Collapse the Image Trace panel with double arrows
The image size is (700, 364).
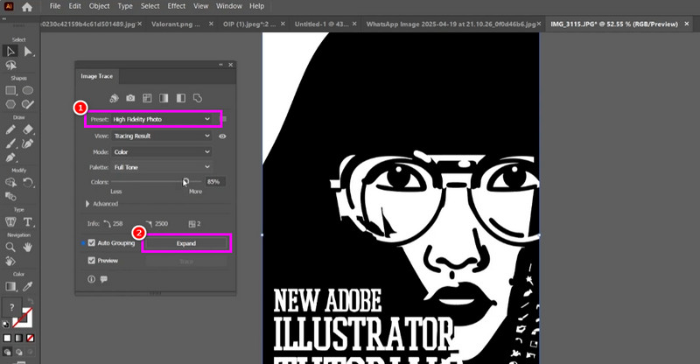coord(220,65)
